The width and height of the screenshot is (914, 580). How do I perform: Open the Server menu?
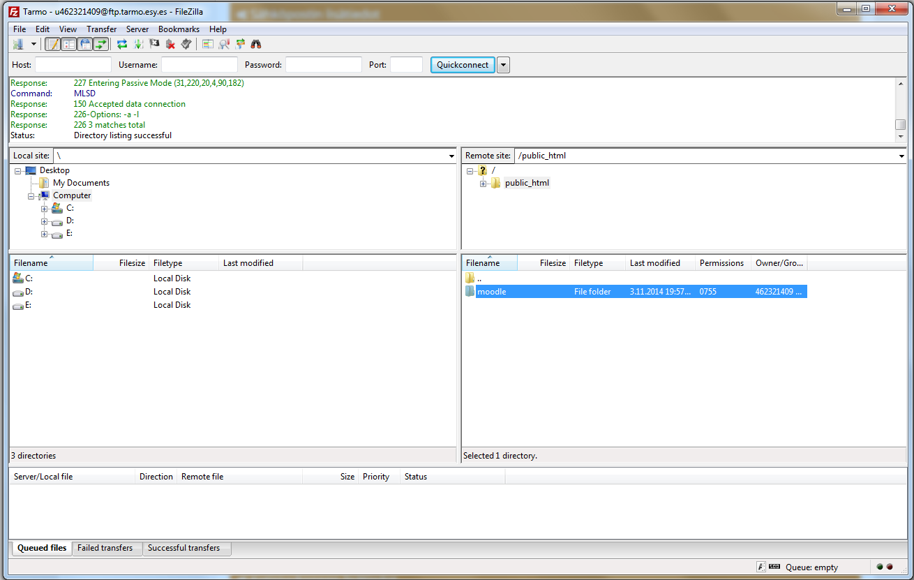point(137,29)
